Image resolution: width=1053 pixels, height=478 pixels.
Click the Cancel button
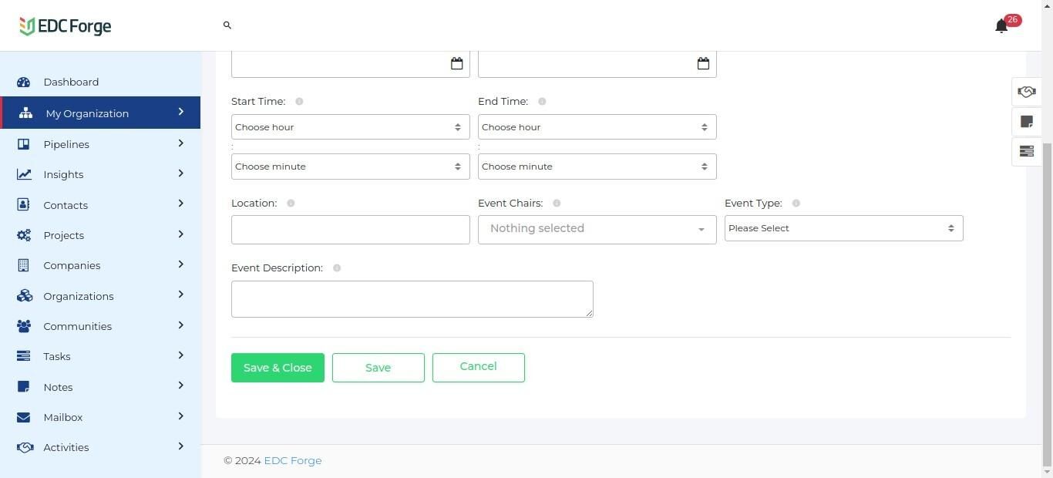coord(478,367)
